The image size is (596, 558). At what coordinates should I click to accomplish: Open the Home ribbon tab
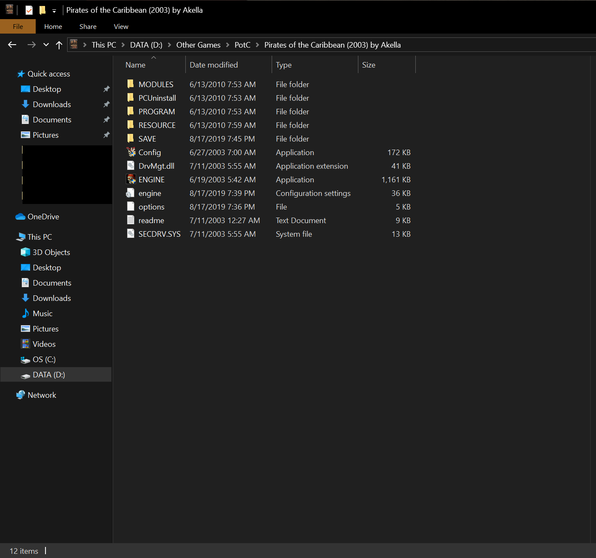[53, 26]
